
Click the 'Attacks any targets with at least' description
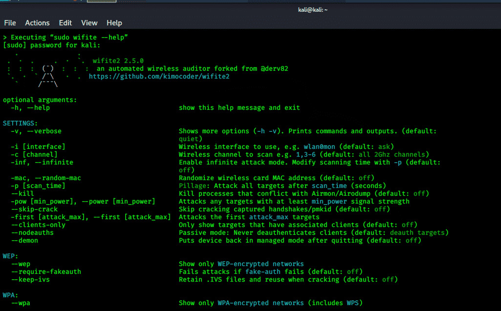[x=294, y=202]
